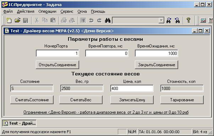Image resolution: width=214 pixels, height=136 pixels.
Task: Click the Тарирование button
Action: [182, 100]
